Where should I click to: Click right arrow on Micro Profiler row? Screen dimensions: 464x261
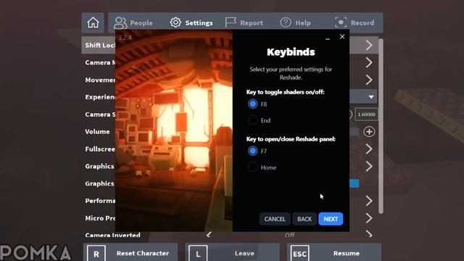[x=369, y=218]
